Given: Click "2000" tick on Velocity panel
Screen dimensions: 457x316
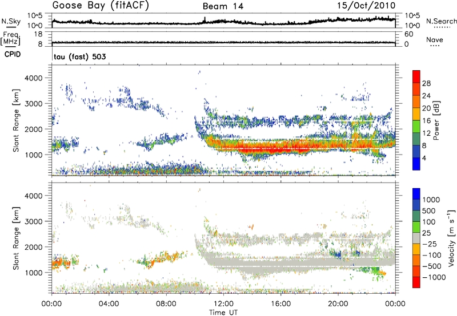Looking at the screenshot, I should (x=34, y=247).
